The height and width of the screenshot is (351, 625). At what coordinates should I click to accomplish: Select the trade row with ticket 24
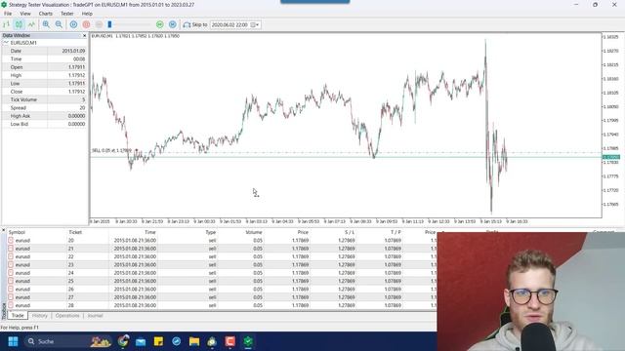(x=222, y=273)
